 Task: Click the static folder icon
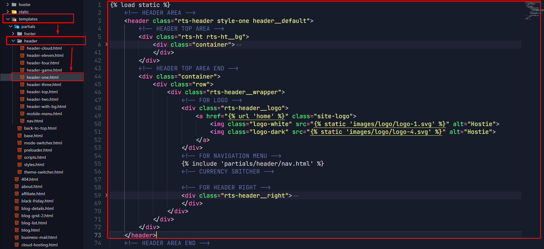click(14, 12)
